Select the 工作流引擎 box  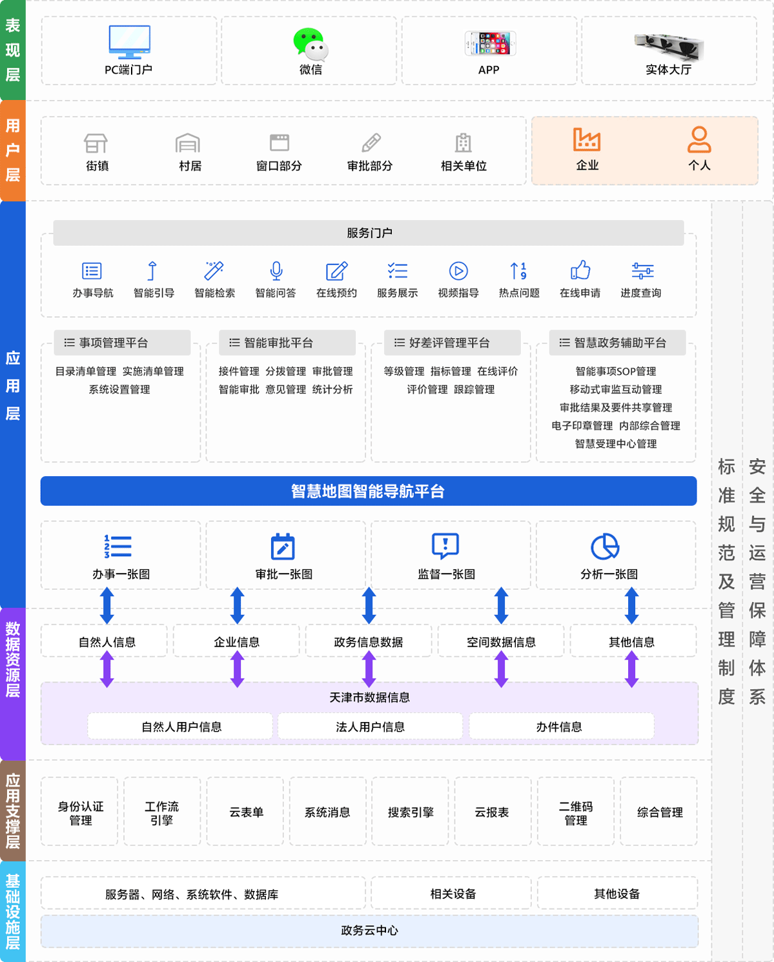[x=162, y=812]
